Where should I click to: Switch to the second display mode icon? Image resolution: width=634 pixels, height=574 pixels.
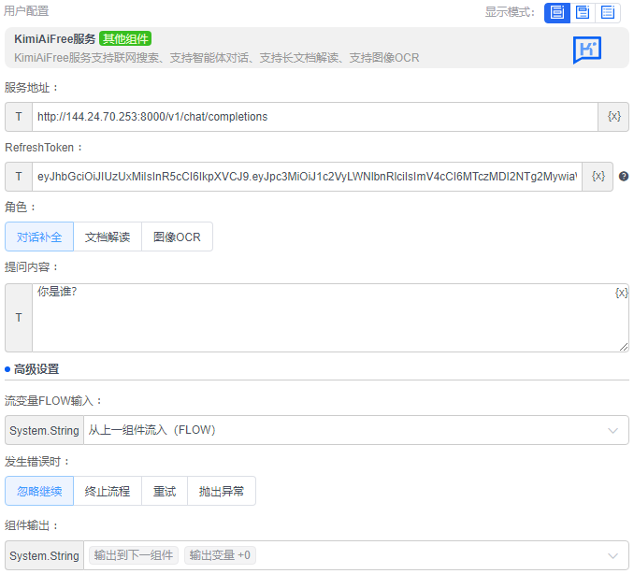point(584,12)
